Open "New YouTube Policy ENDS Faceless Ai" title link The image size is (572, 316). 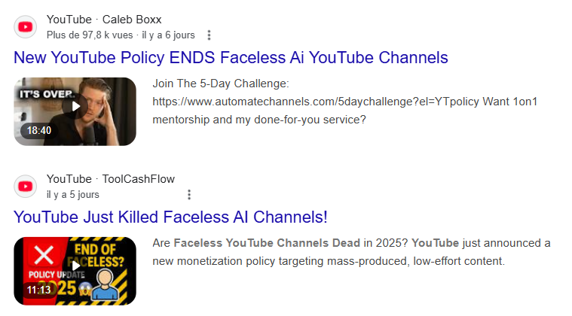click(231, 57)
